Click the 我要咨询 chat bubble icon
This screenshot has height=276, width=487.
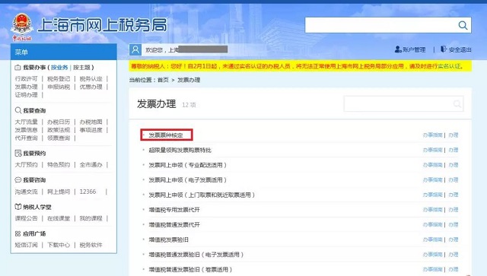(x=18, y=179)
